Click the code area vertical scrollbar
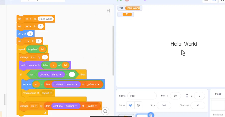 113,51
